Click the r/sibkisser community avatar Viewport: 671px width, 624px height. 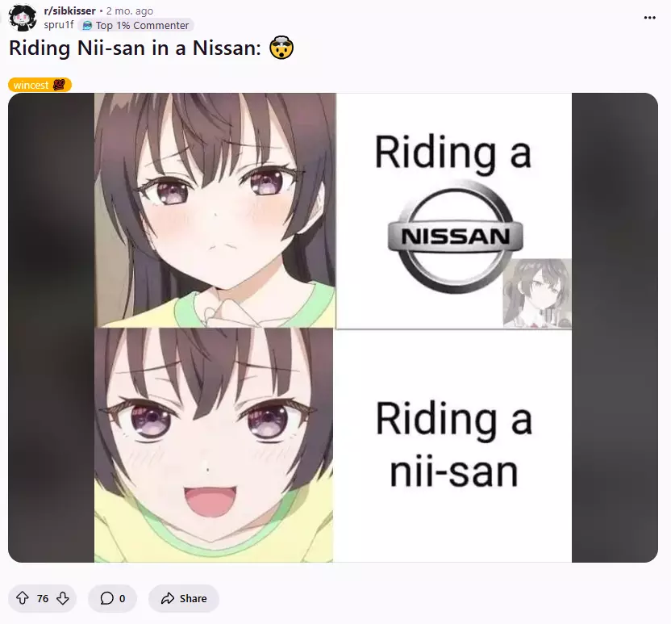coord(23,18)
